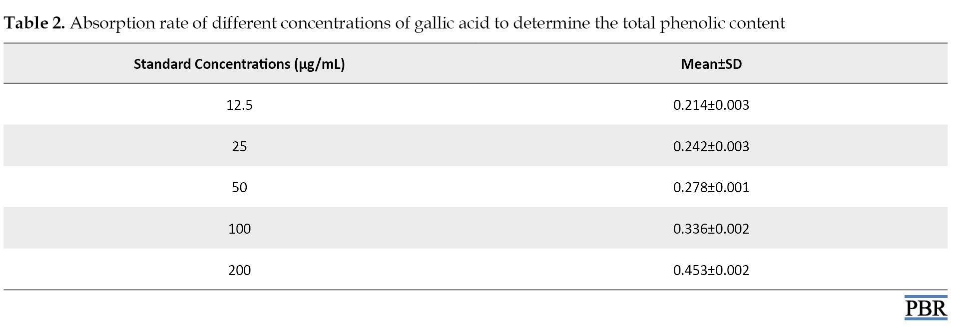Click 'Absorption' in the table caption
This screenshot has width=959, height=326.
[x=112, y=23]
